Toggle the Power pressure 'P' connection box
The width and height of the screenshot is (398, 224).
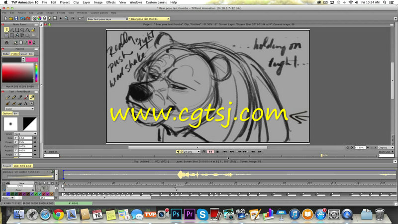coord(16,142)
